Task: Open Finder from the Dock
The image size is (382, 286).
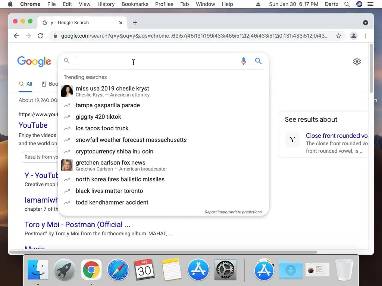Action: pyautogui.click(x=38, y=270)
